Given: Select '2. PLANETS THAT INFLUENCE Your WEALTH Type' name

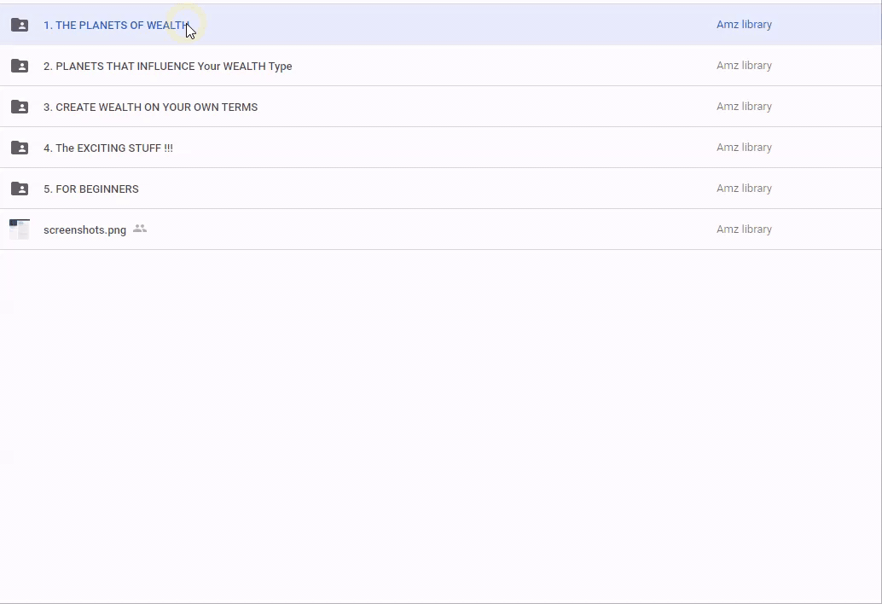Looking at the screenshot, I should (x=167, y=67).
